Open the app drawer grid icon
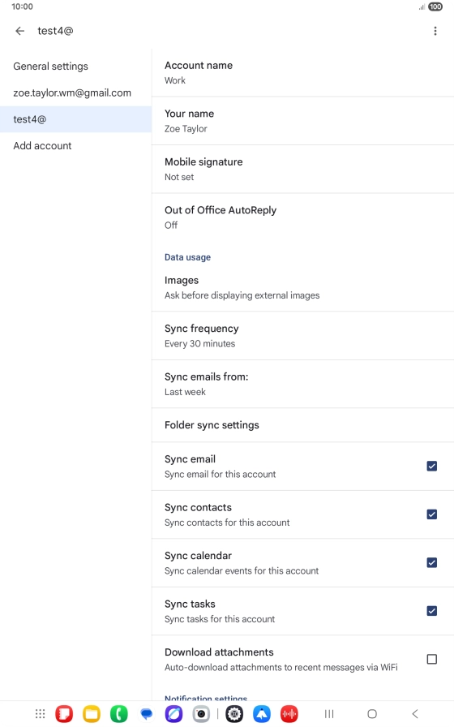The image size is (454, 727). (x=41, y=713)
